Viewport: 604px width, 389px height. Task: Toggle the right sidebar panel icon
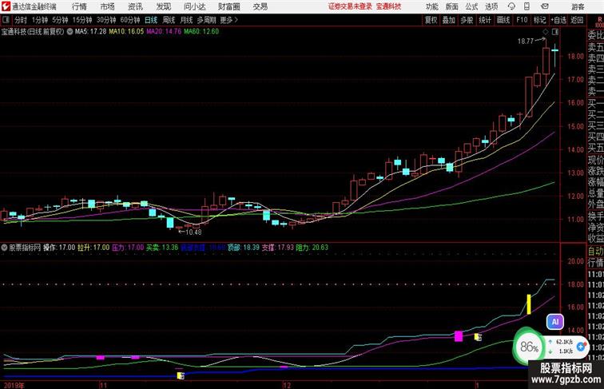pyautogui.click(x=555, y=32)
